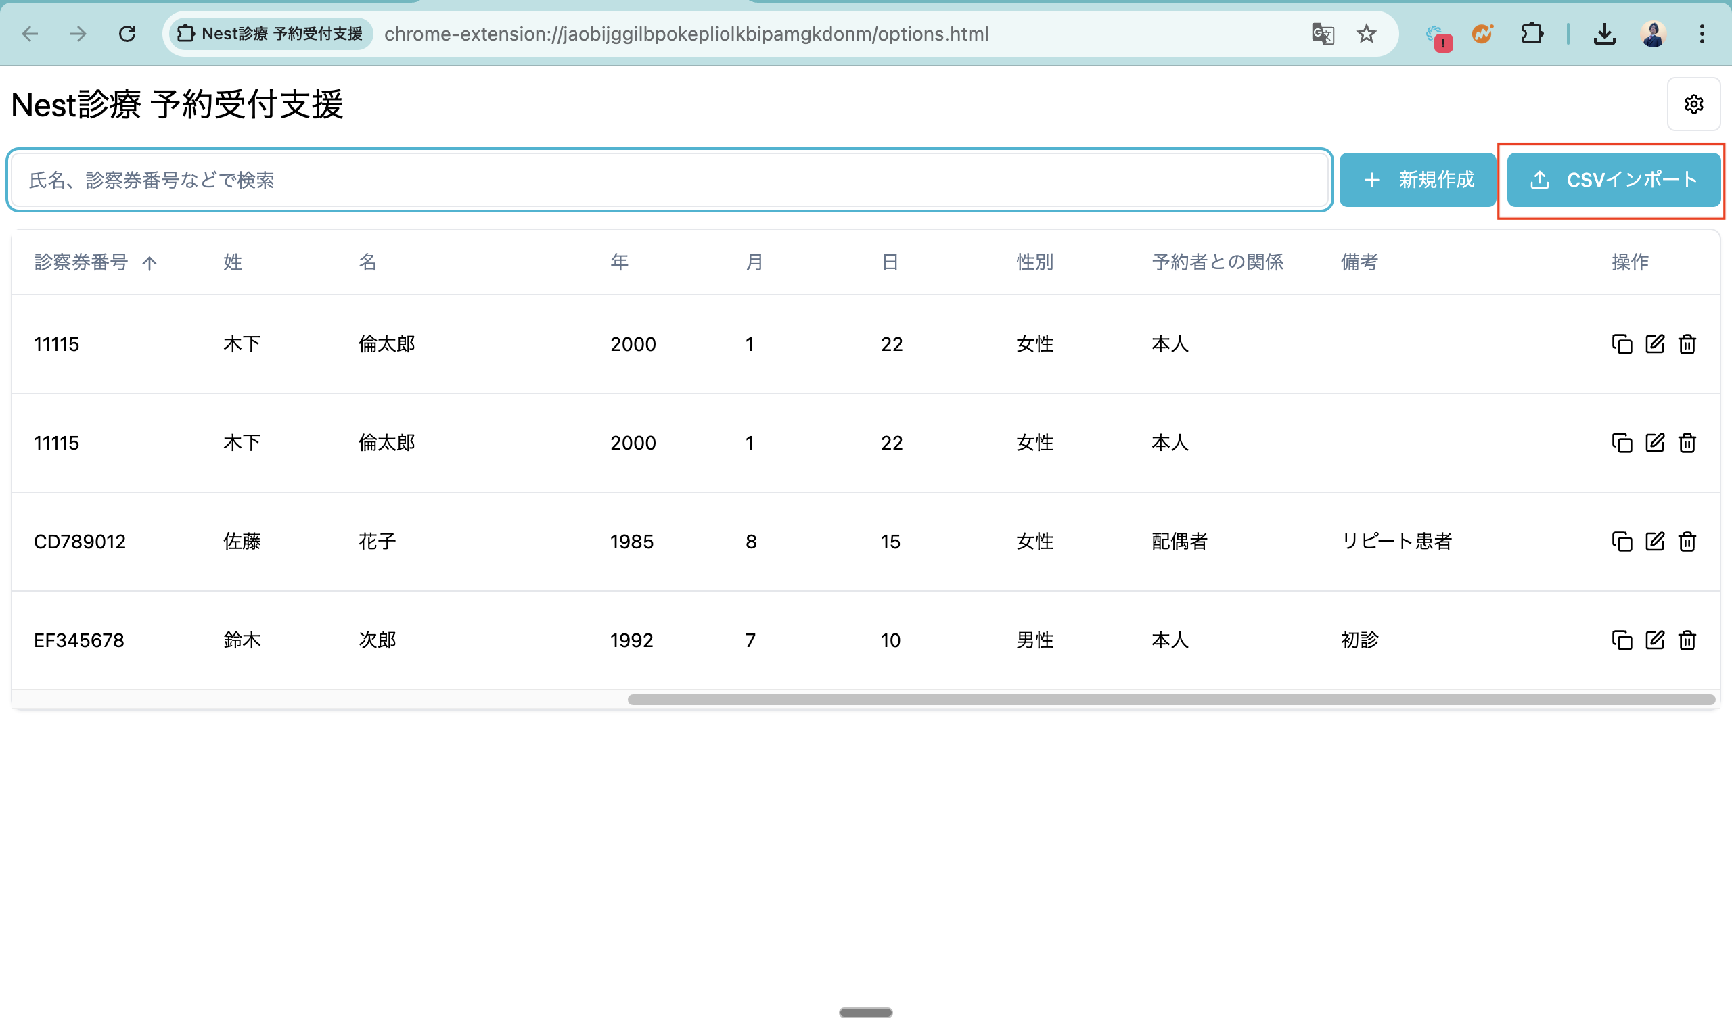Screen dimensions: 1732x1029
Task: Click the 備考 column header
Action: coord(1359,262)
